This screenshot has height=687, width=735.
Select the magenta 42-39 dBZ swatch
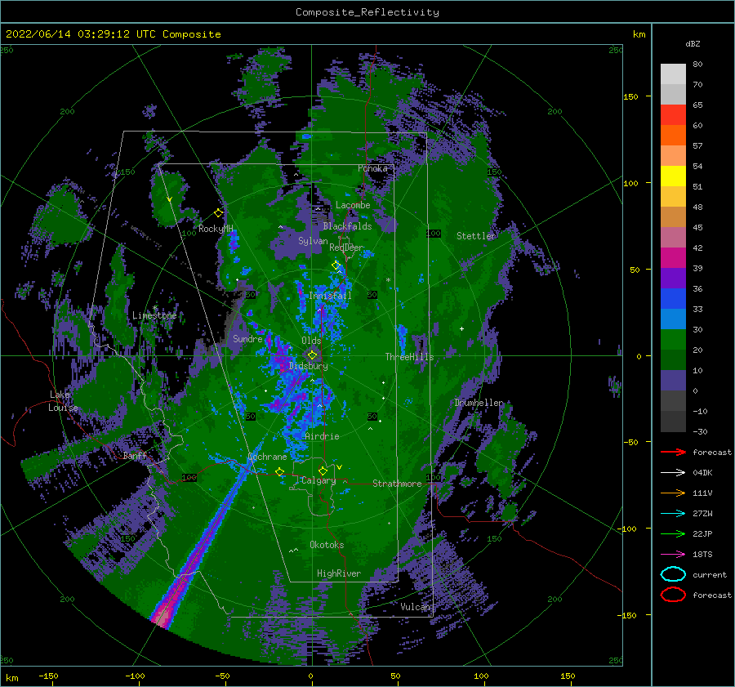click(673, 258)
